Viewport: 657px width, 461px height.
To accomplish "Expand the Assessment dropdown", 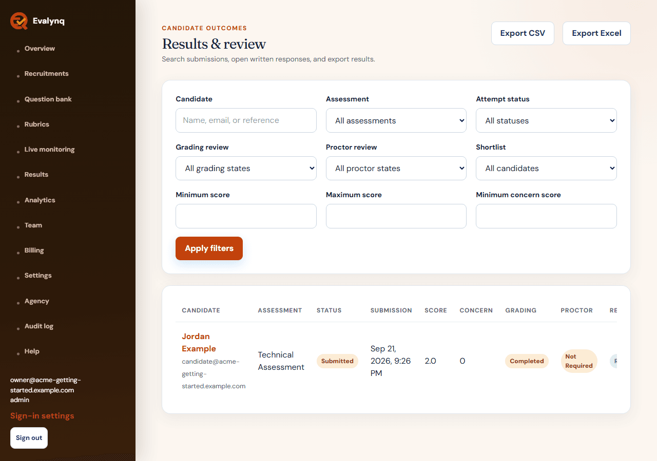I will pyautogui.click(x=396, y=120).
